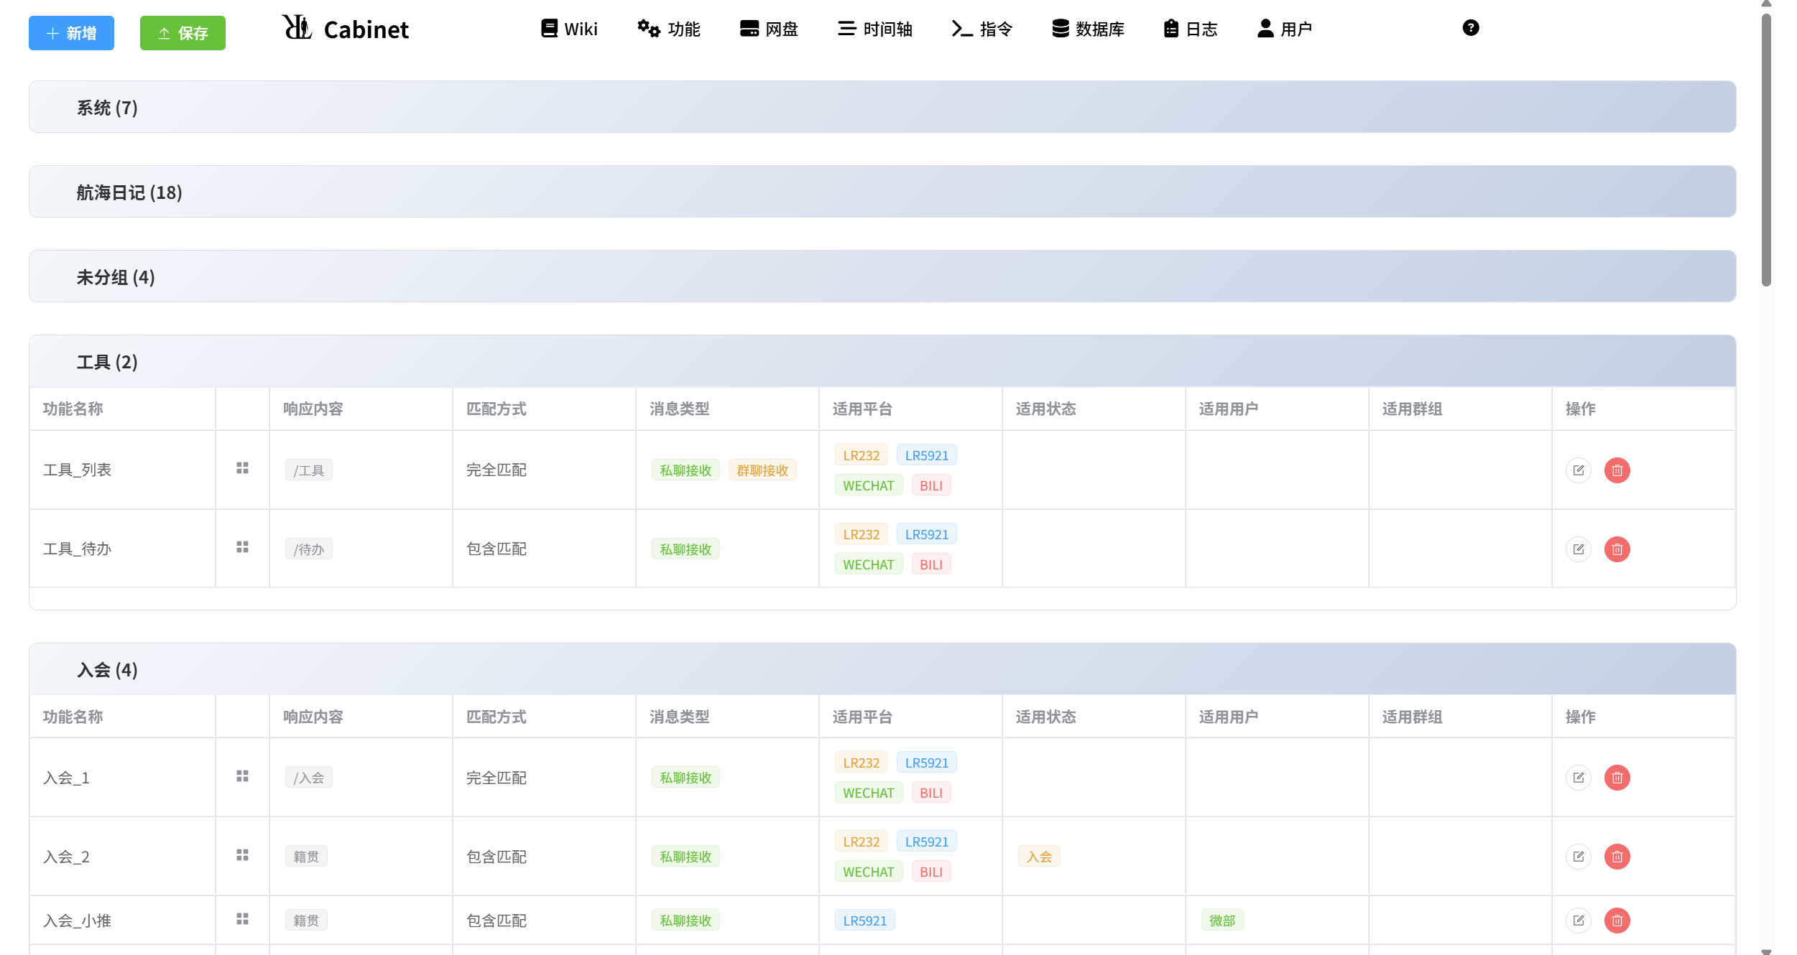Click the help question mark icon

1470,28
